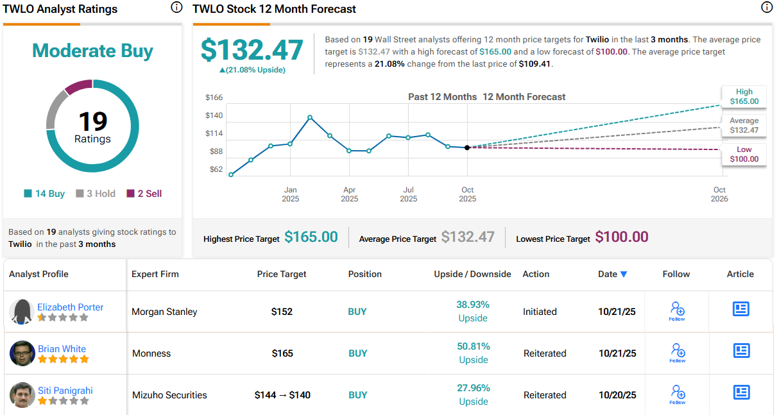This screenshot has height=415, width=777.
Task: Follow analyst Brian White
Action: point(677,353)
